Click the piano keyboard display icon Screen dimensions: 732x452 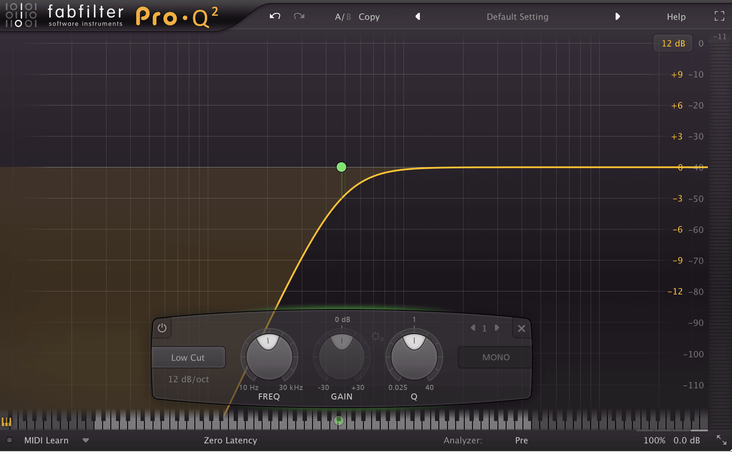[6, 421]
